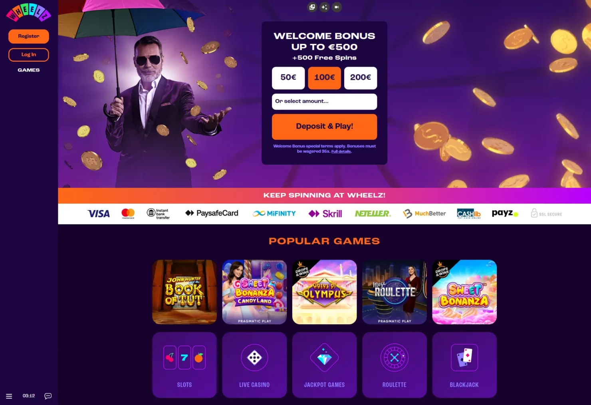The height and width of the screenshot is (405, 591).
Task: Click the Log In button
Action: (x=29, y=55)
